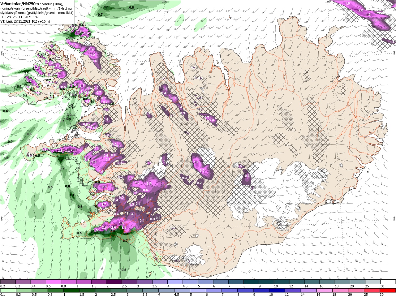The height and width of the screenshot is (297, 396).
Task: Click the 3 swatch in the upper snow legend row
Action: pyautogui.click(x=144, y=282)
